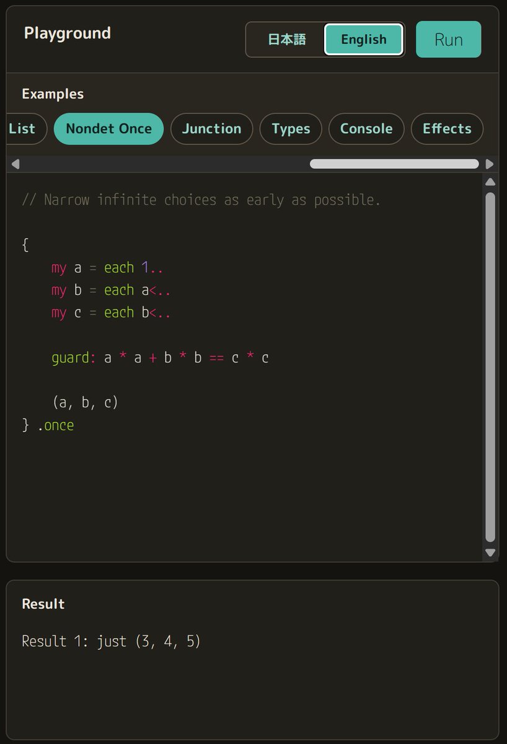Click the opening brace line in editor

25,245
